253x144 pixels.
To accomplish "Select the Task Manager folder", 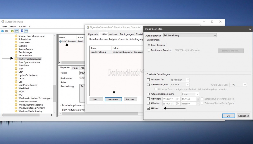I will click(25, 52).
